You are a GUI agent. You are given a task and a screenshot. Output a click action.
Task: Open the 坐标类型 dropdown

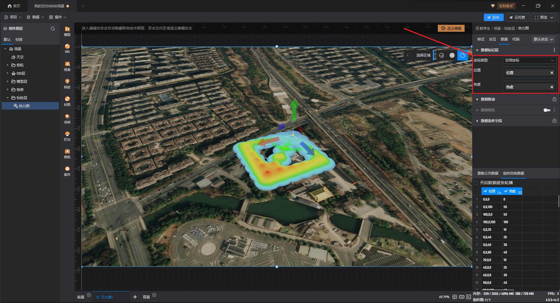pyautogui.click(x=529, y=60)
